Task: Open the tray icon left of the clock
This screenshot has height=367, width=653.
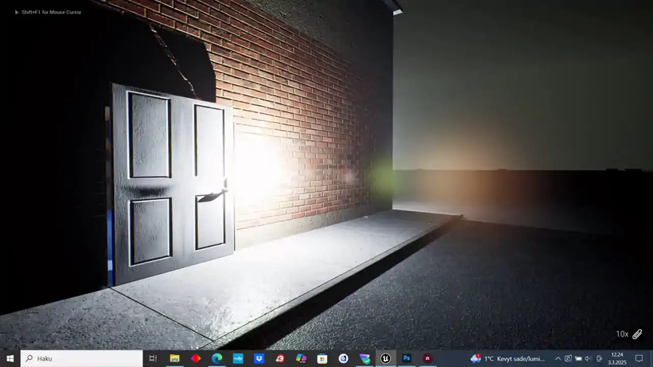Action: 599,358
